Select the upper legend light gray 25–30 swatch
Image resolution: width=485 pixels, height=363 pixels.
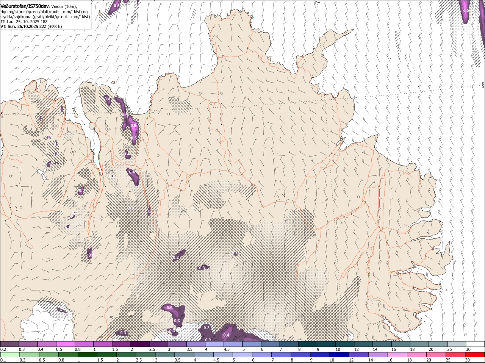(x=457, y=344)
